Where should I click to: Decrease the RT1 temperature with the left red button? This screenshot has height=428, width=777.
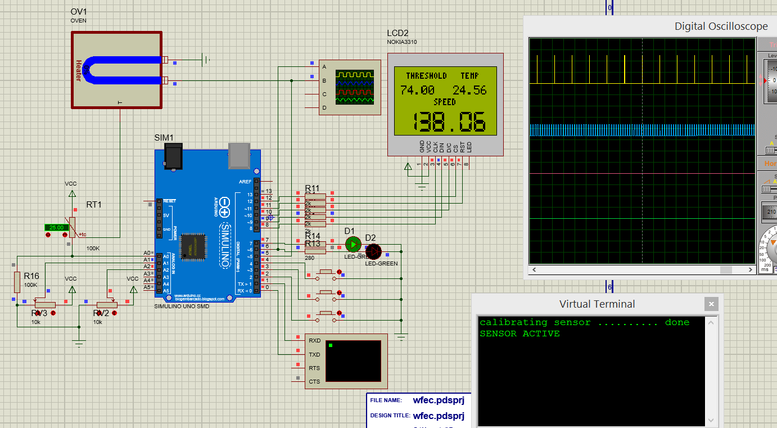click(x=48, y=235)
